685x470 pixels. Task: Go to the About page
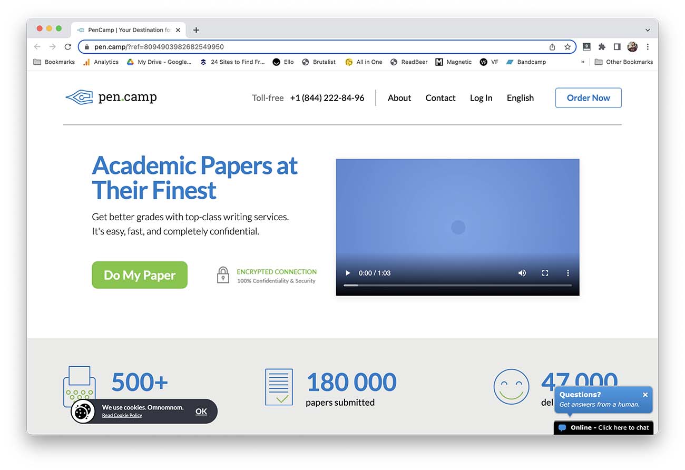click(x=399, y=98)
